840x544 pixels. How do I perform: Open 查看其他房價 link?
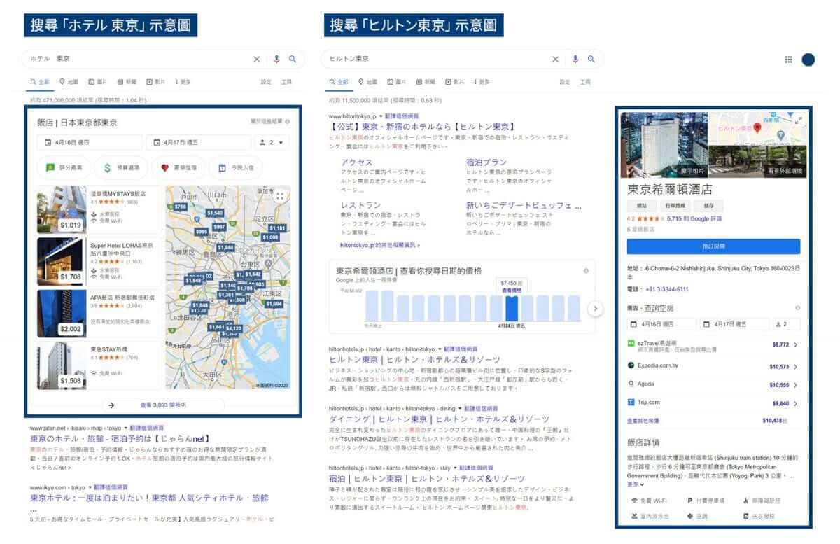[643, 421]
